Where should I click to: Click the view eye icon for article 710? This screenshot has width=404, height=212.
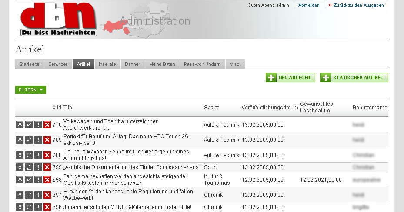coord(20,125)
